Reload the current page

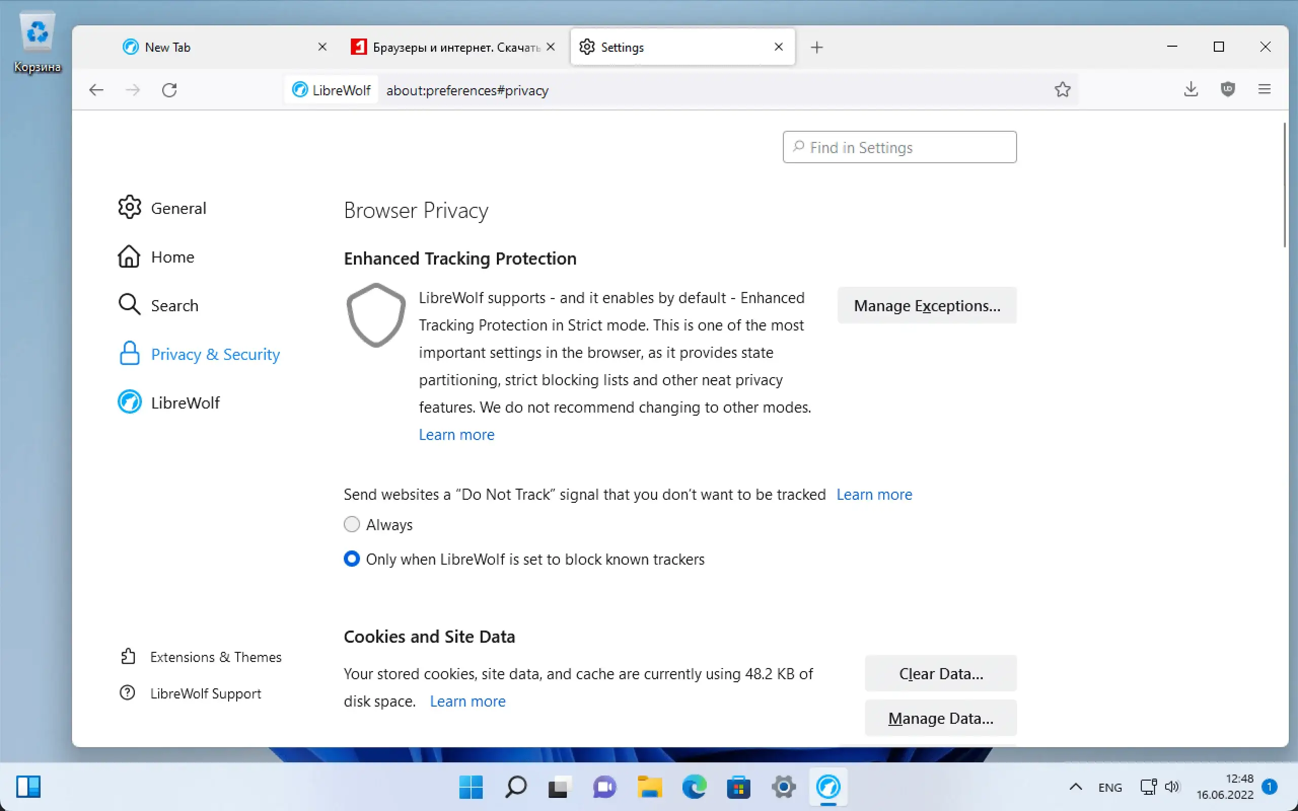169,90
